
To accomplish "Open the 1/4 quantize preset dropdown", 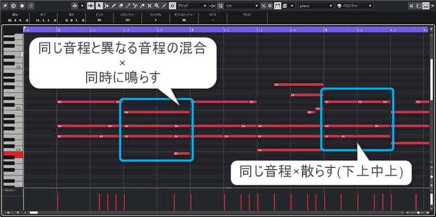I will pos(241,5).
